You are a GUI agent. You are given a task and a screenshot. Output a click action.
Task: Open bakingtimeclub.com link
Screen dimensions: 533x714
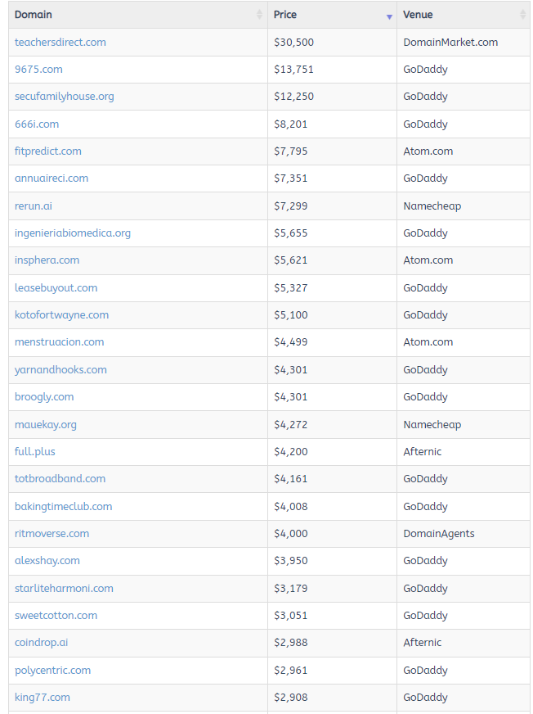click(64, 506)
